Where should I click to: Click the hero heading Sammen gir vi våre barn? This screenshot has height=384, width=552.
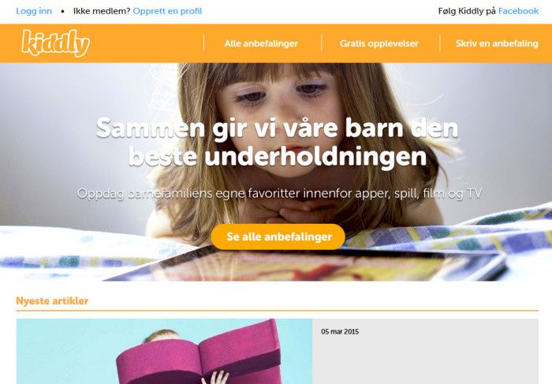click(x=278, y=141)
